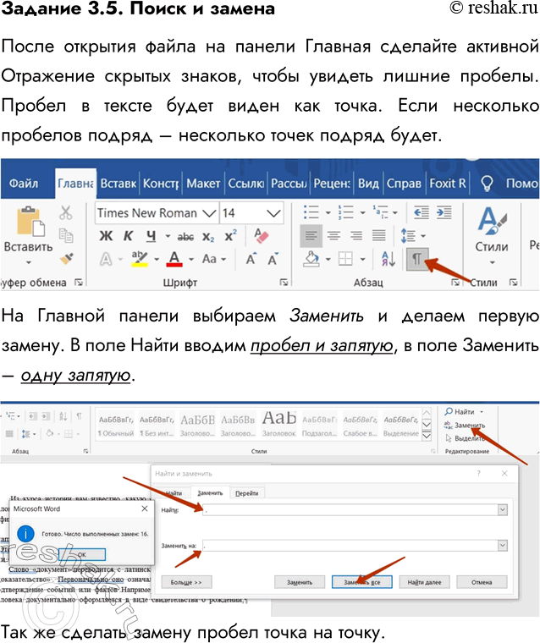This screenshot has height=643, width=540.
Task: Click the Заменить все button
Action: tap(360, 582)
